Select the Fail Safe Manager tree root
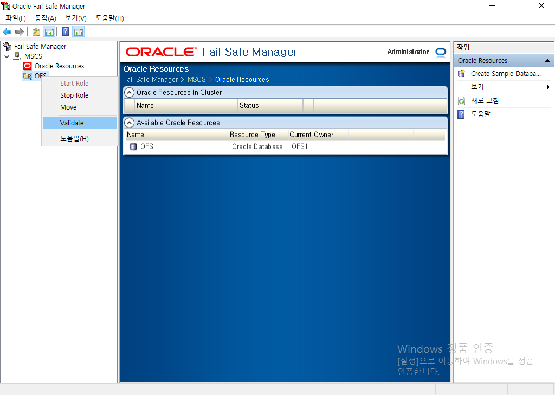The image size is (555, 395). pos(40,47)
